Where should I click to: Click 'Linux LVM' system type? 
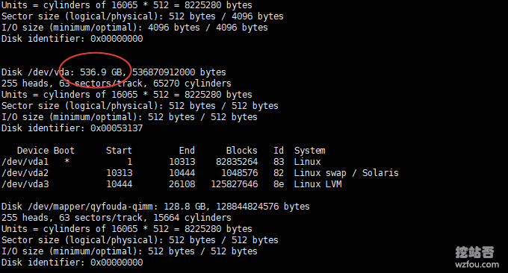(317, 184)
